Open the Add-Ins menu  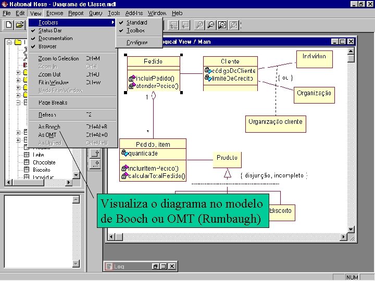(x=134, y=13)
